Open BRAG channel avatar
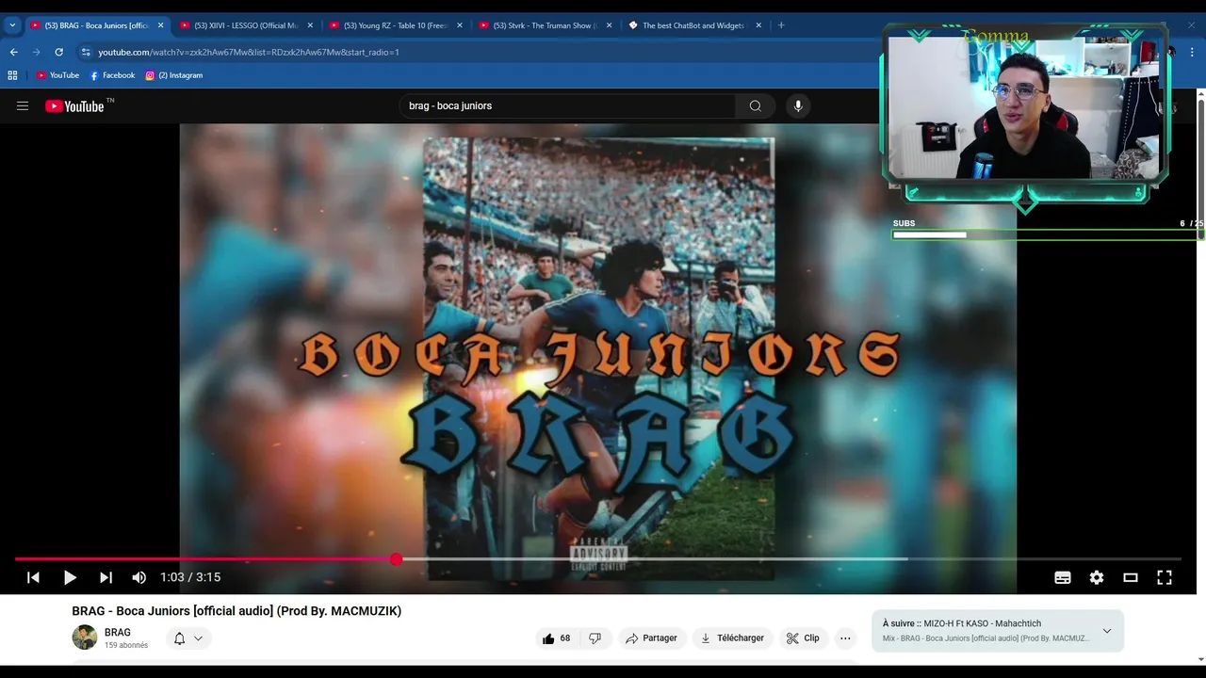Image resolution: width=1206 pixels, height=678 pixels. click(85, 638)
